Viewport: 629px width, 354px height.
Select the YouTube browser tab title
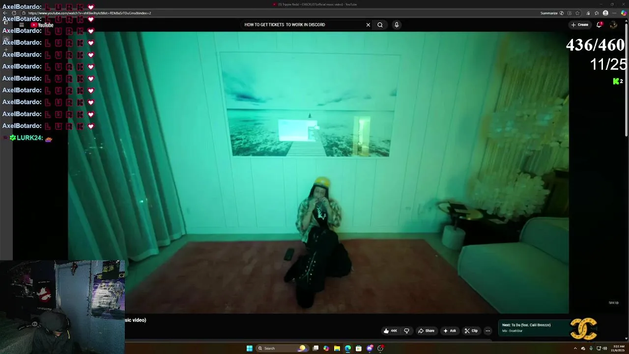pos(317,4)
